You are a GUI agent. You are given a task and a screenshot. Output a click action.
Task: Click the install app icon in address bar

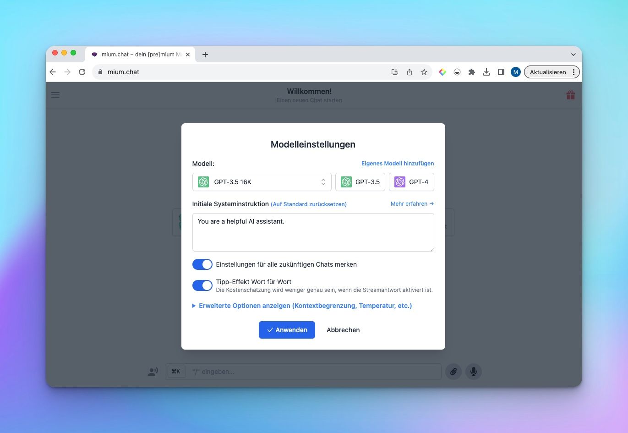[x=395, y=72]
